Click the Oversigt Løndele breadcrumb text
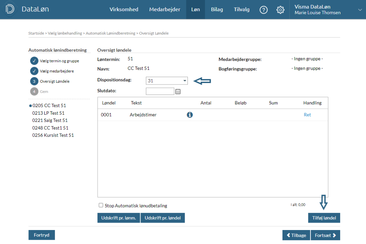 (x=154, y=33)
